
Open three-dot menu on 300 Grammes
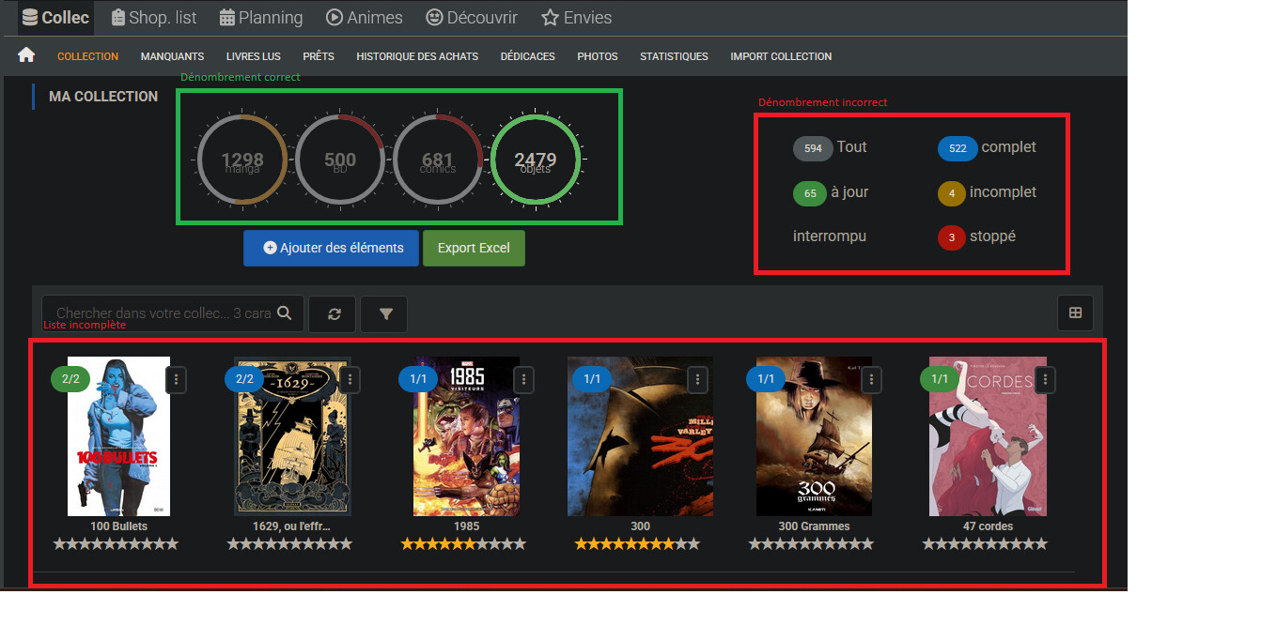click(x=871, y=379)
